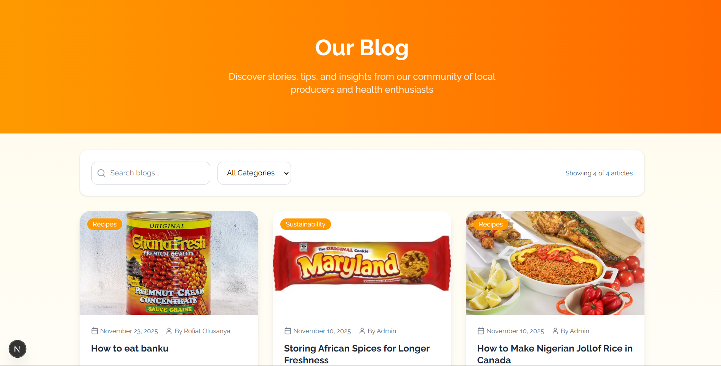The image size is (721, 366).
Task: Click the author icon beside By Admin on the Jollof card
Action: click(x=555, y=331)
